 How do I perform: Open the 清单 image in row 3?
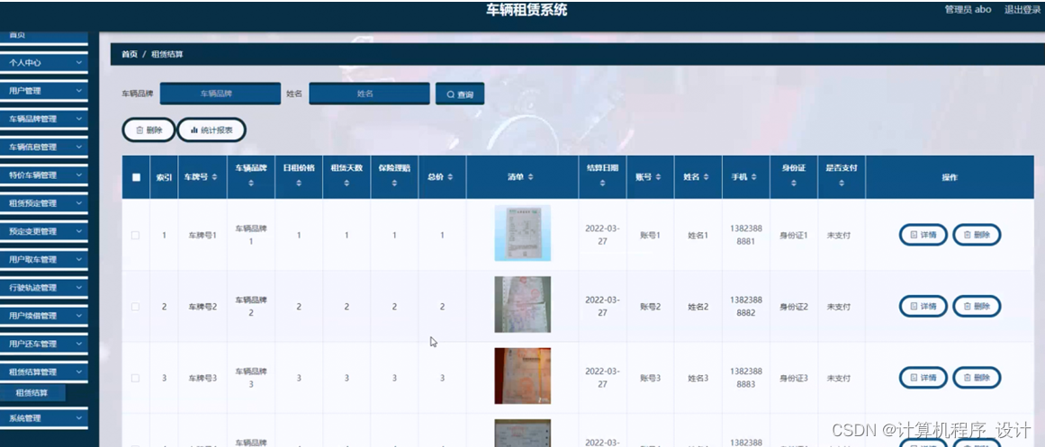pos(522,376)
